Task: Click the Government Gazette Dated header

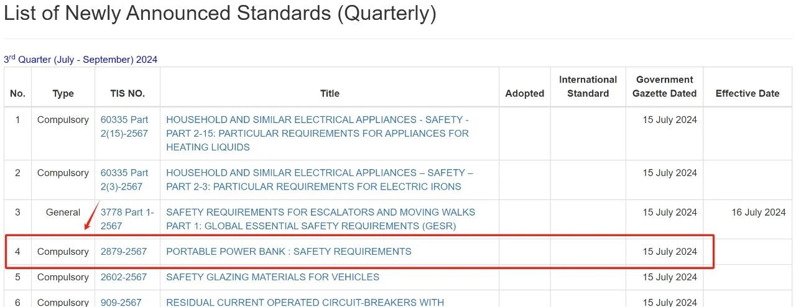Action: [x=664, y=86]
